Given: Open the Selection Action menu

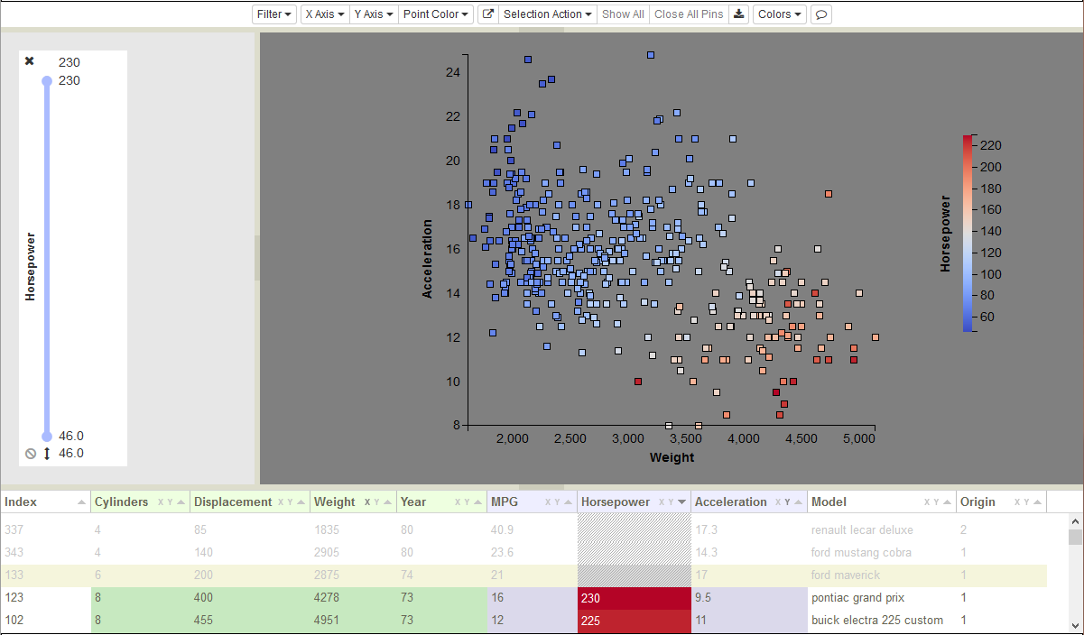Looking at the screenshot, I should pyautogui.click(x=547, y=14).
